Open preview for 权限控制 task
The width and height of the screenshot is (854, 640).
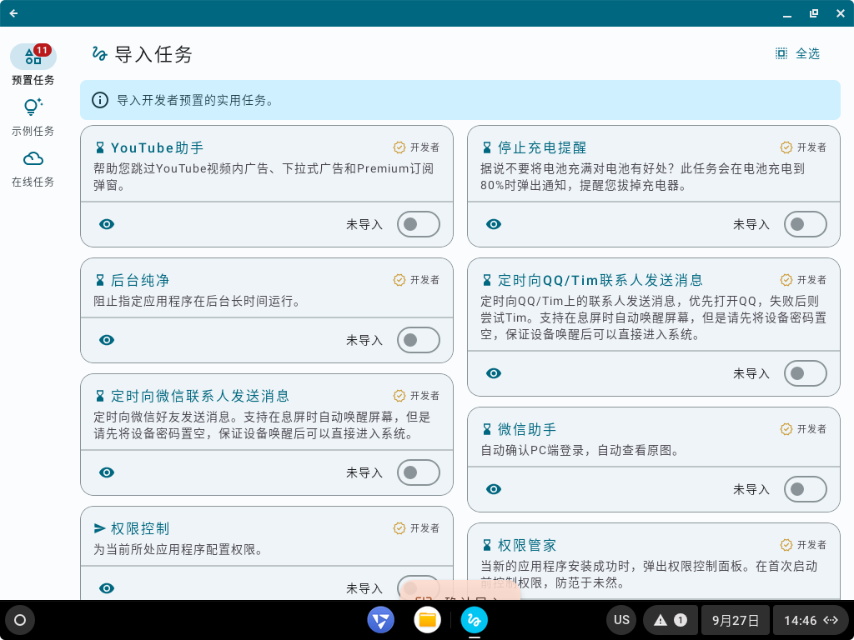pos(107,588)
